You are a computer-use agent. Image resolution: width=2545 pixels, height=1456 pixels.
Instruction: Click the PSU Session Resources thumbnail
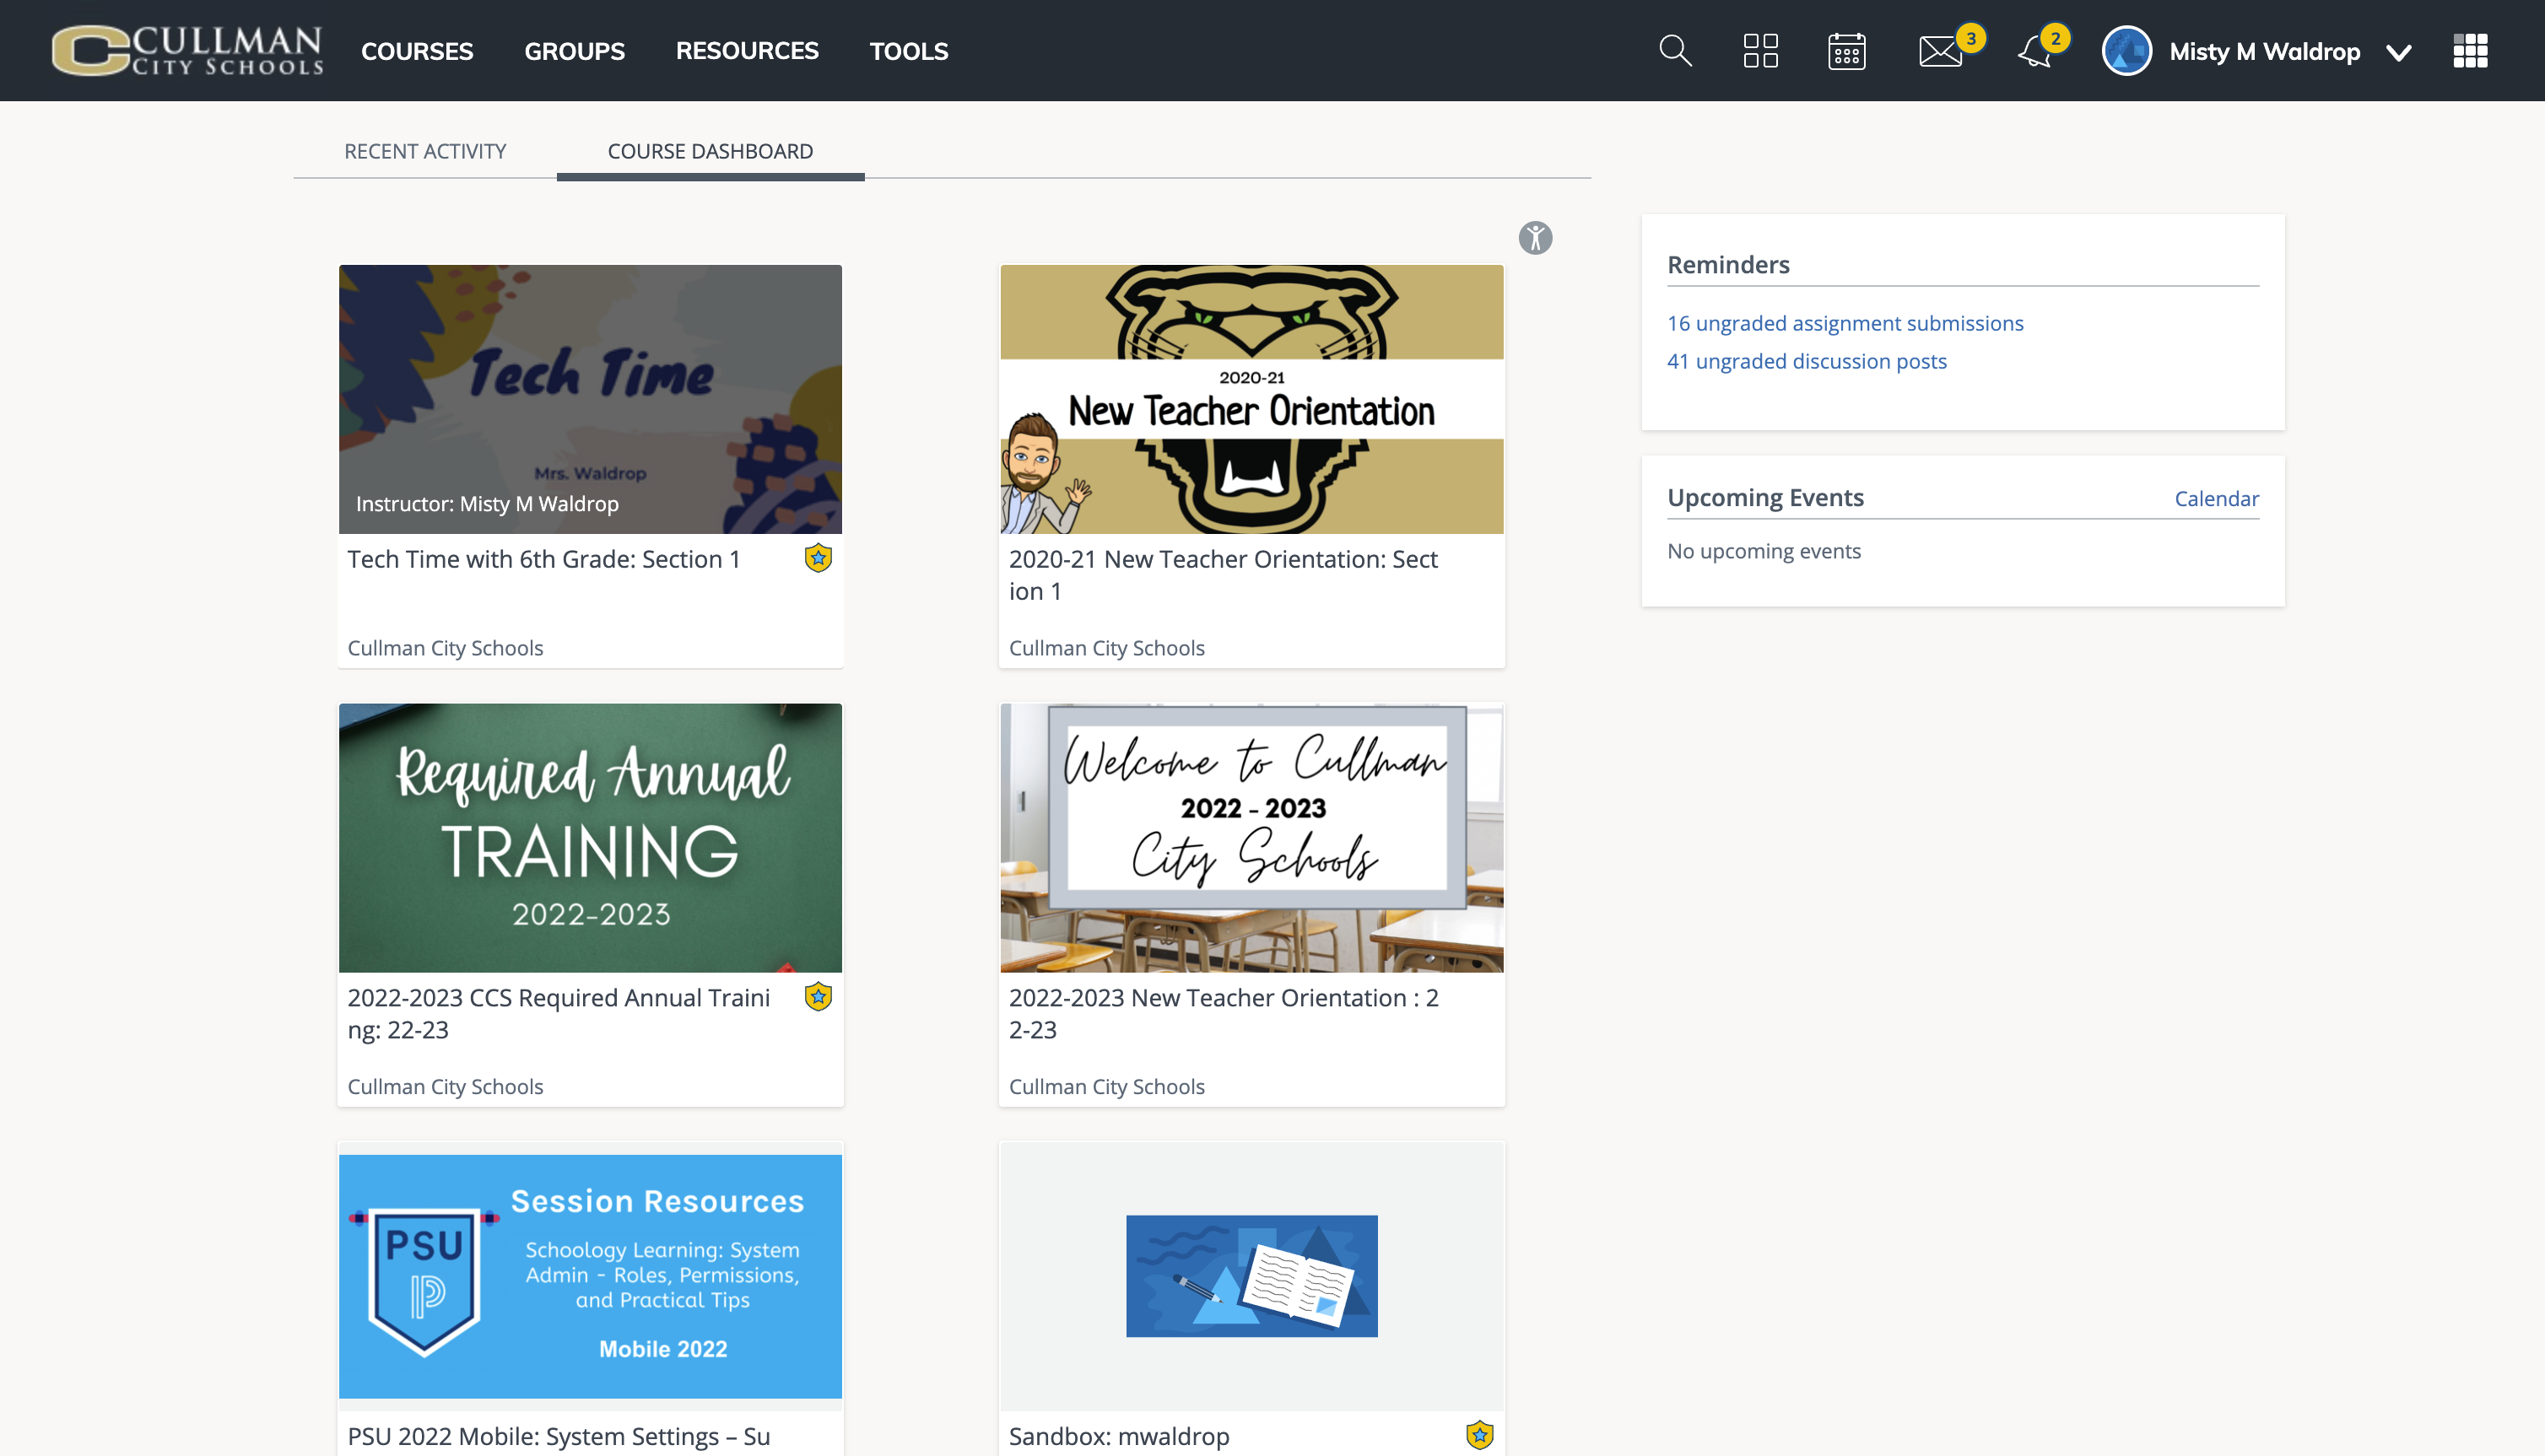[590, 1276]
